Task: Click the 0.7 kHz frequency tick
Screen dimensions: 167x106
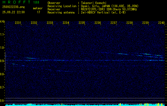Action: [x=2, y=87]
